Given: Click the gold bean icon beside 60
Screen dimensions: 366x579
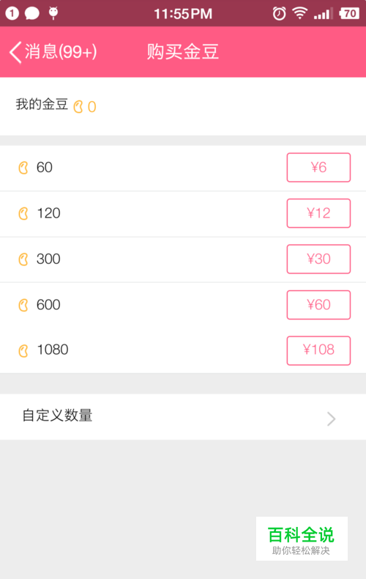Looking at the screenshot, I should [x=23, y=168].
